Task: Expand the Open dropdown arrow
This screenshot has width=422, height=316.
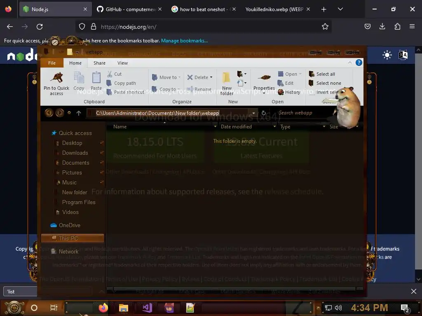Action: click(x=300, y=74)
